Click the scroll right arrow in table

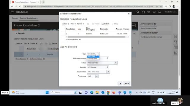[128, 37]
